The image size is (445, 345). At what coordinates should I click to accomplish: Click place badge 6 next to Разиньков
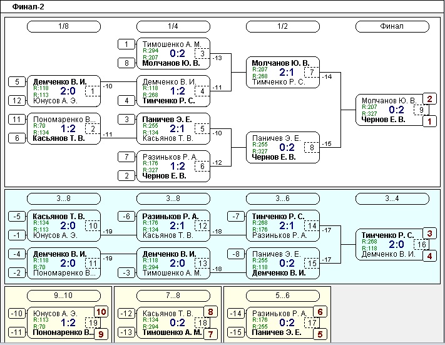tap(320, 312)
